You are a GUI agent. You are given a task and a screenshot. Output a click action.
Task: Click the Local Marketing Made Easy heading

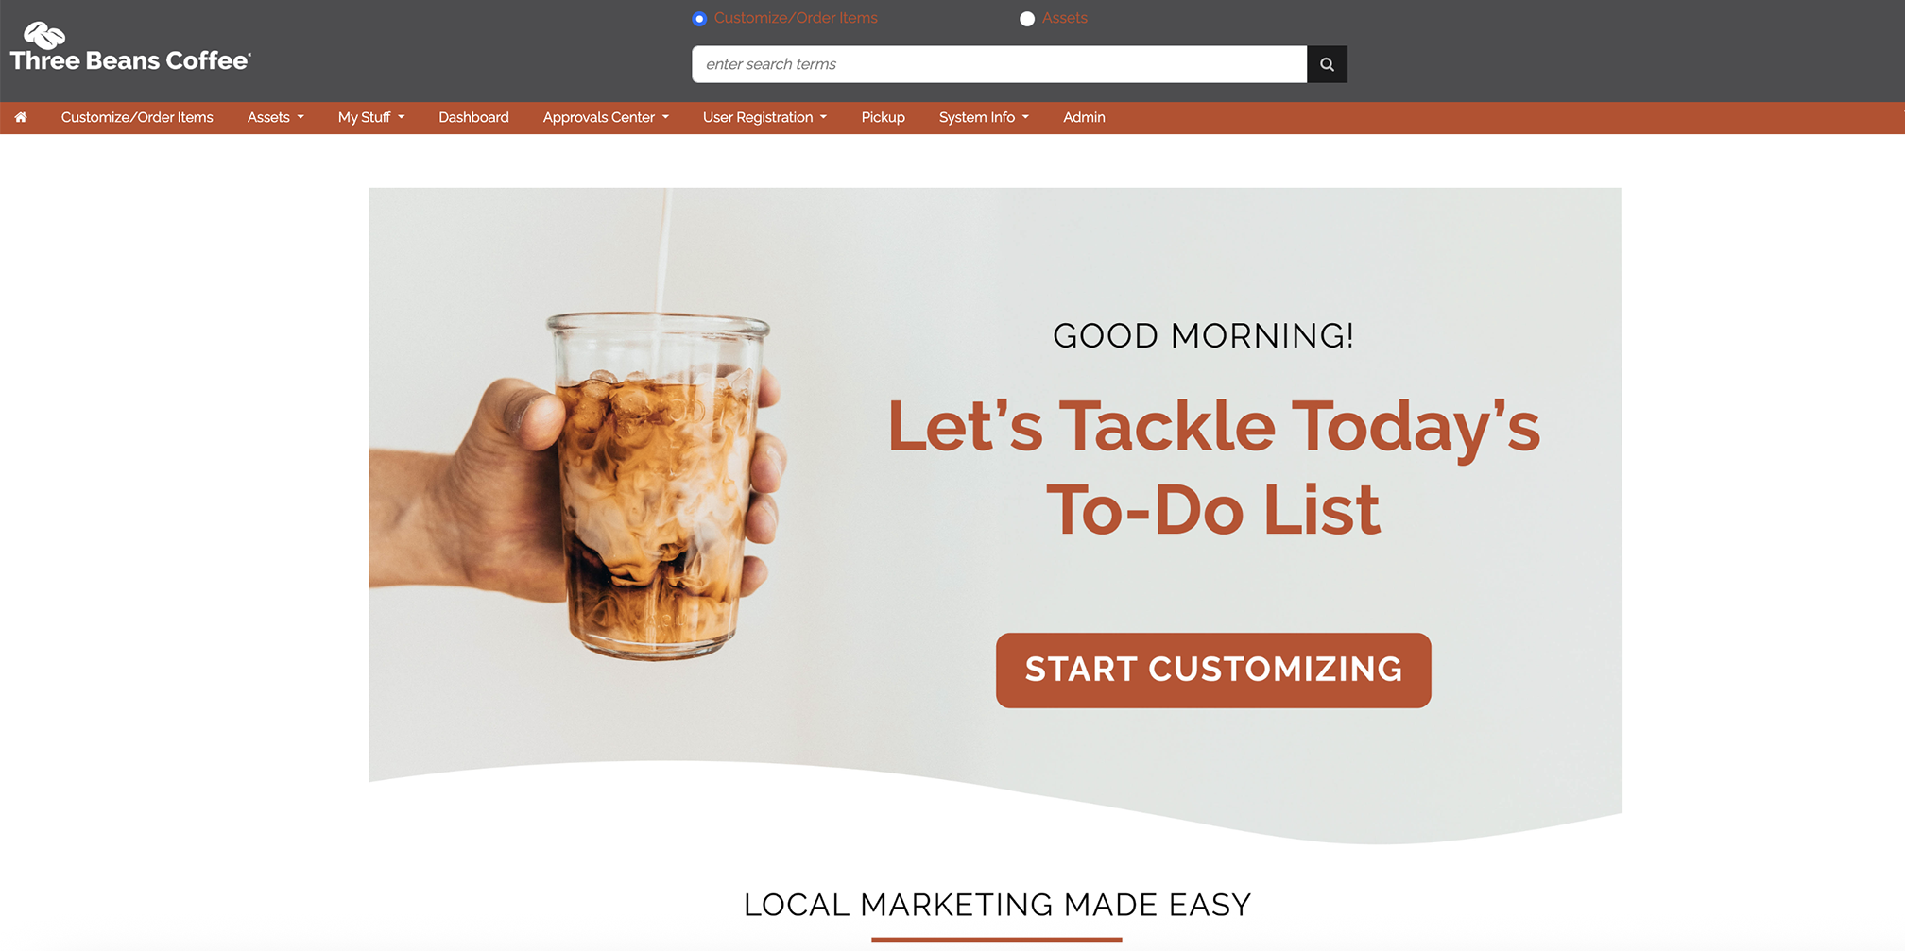coord(997,905)
